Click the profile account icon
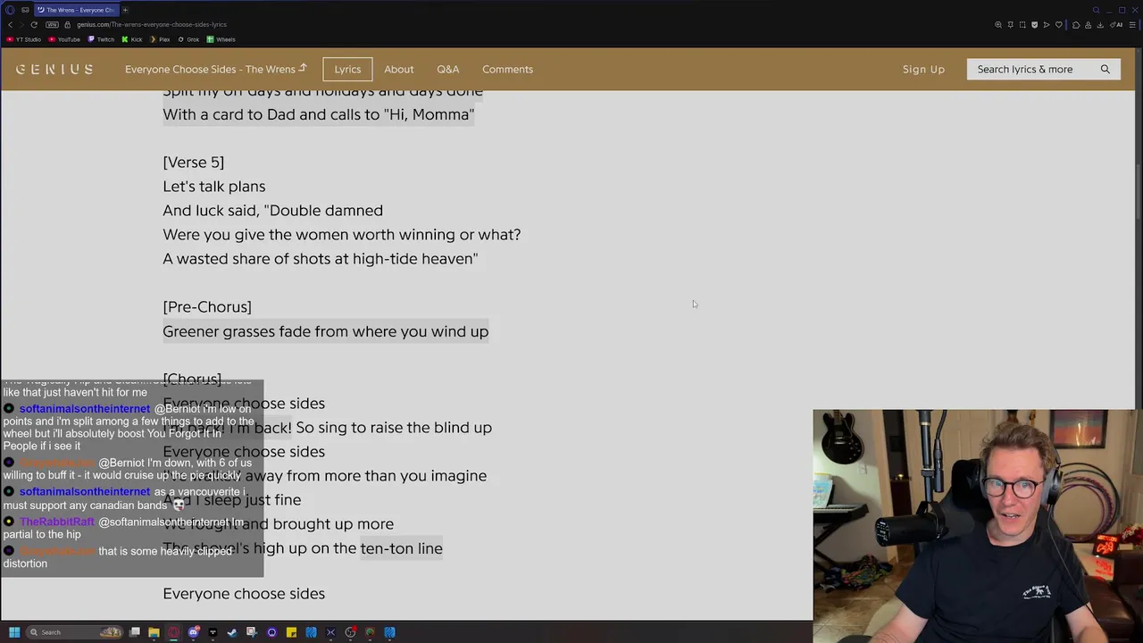Screen dimensions: 1143x643 1088,25
